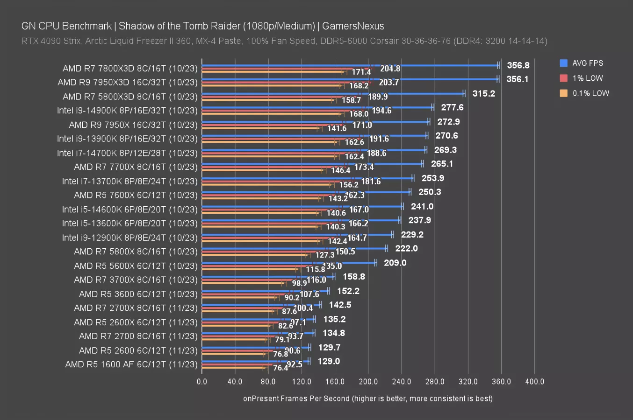Click the 400.0 tick on the x-axis
Image resolution: width=633 pixels, height=420 pixels.
pyautogui.click(x=534, y=381)
